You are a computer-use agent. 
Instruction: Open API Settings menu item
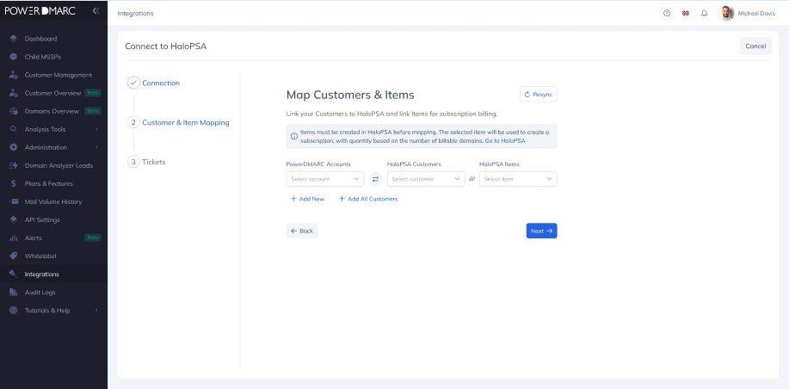(42, 220)
